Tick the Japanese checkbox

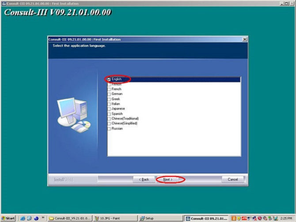[109, 109]
